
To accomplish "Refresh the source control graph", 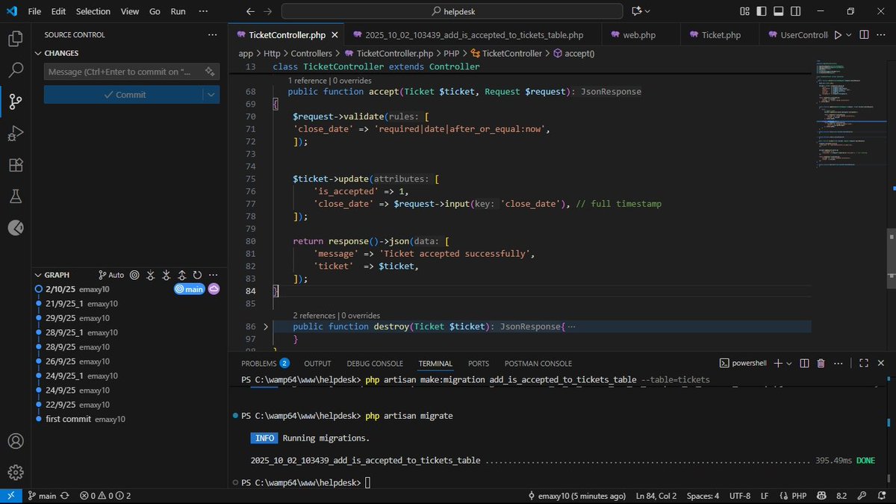I will [x=198, y=275].
